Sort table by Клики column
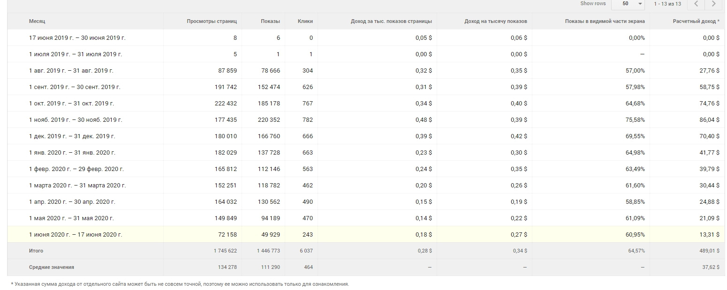727x290 pixels. point(305,21)
